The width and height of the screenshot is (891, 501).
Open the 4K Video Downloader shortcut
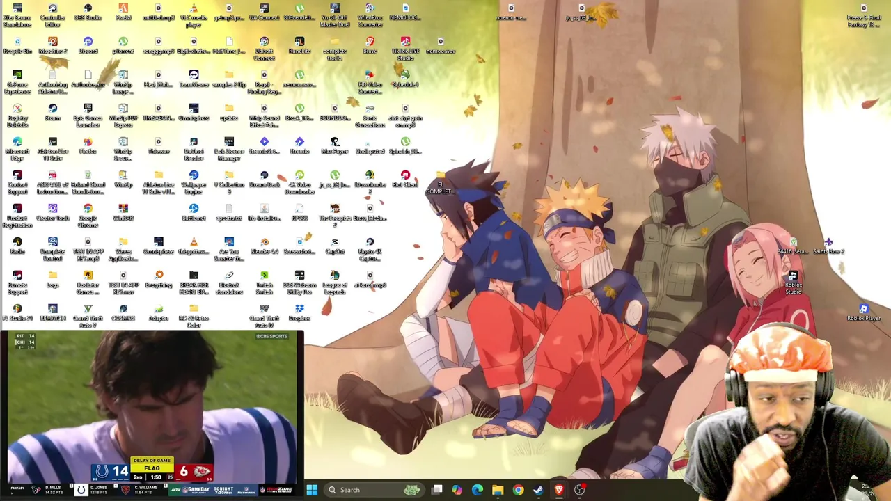(x=299, y=183)
